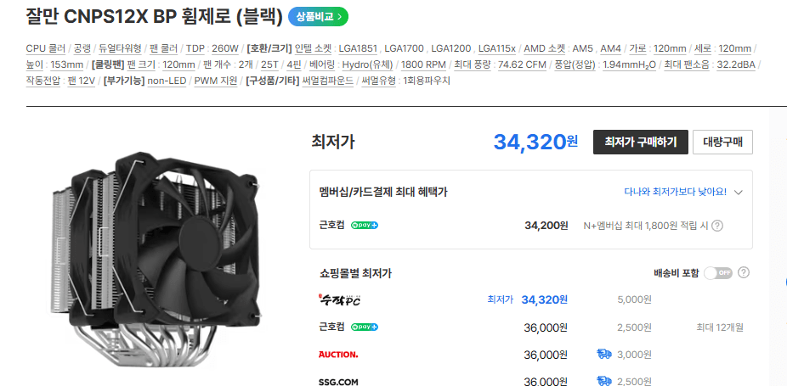Screen dimensions: 787x386
Task: Open the 34,320원 lowest price for 수작PC
Action: pos(545,299)
